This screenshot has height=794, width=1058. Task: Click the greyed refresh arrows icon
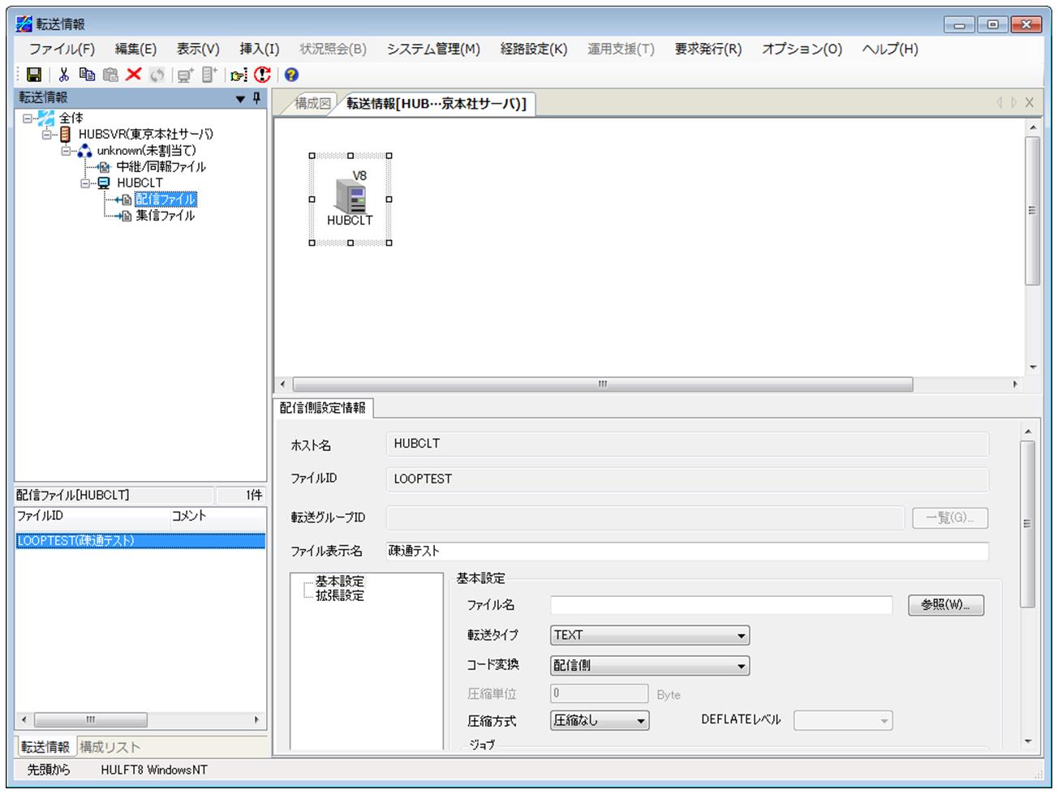[x=157, y=75]
